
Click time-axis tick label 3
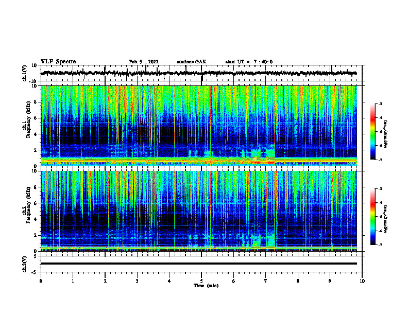pyautogui.click(x=137, y=281)
